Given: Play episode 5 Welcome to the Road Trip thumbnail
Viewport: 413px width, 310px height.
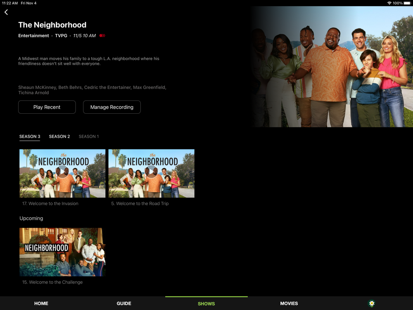Looking at the screenshot, I should coord(152,174).
